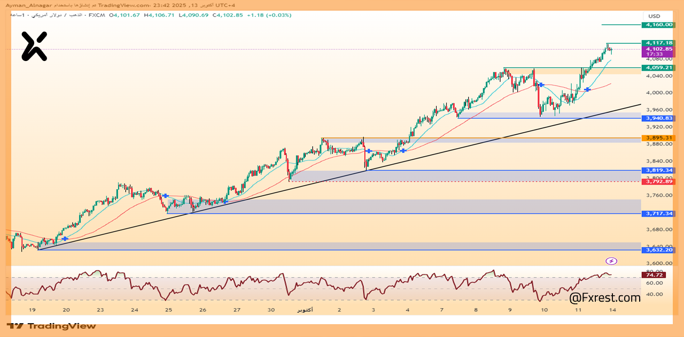Click the red 3,792.89 price label
The height and width of the screenshot is (337, 684).
(659, 181)
